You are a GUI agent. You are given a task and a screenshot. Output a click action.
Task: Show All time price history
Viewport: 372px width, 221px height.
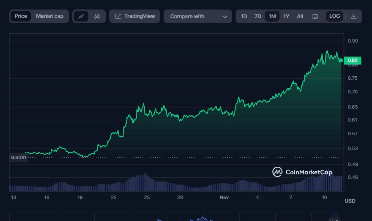click(300, 16)
